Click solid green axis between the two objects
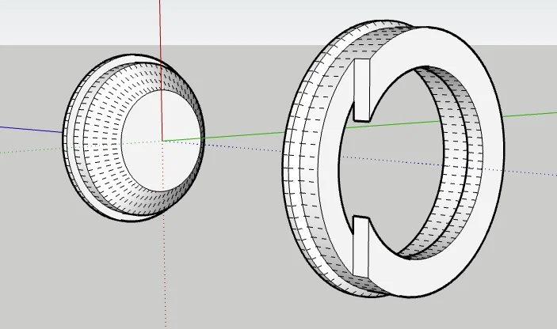Image resolution: width=557 pixels, height=329 pixels. tap(238, 134)
